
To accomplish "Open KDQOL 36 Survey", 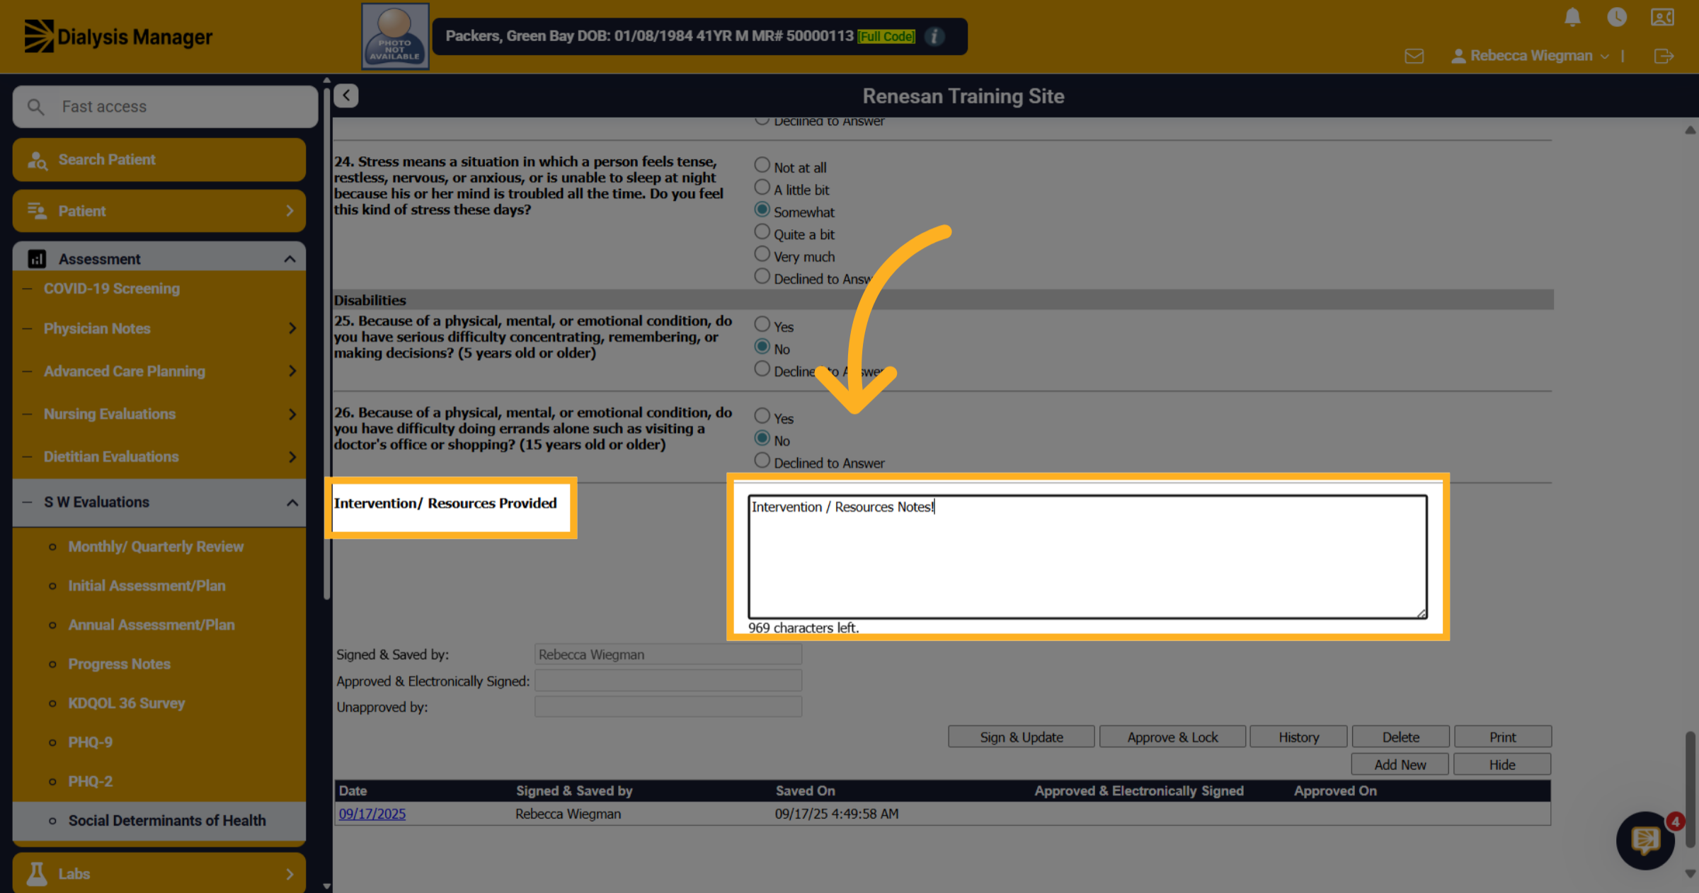I will pos(127,703).
